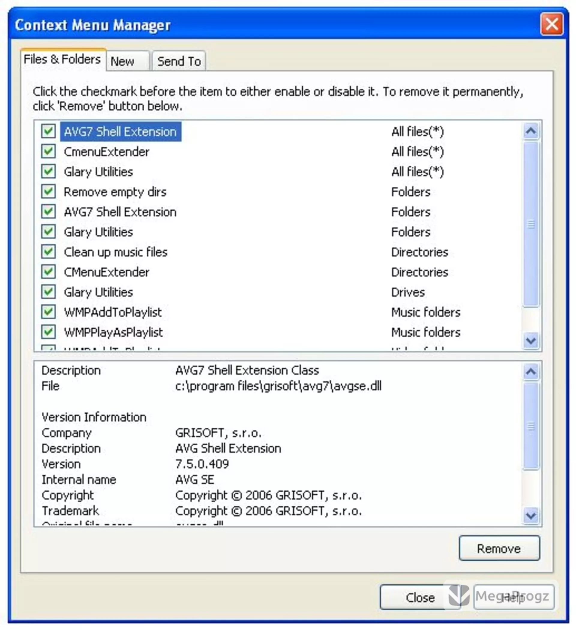The image size is (576, 630).
Task: Click the item list scrollbar thumb
Action: [x=531, y=224]
